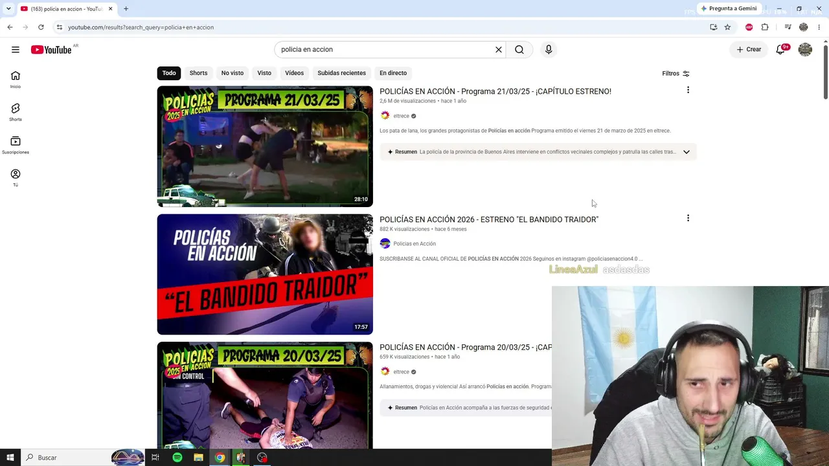Reload the page in Chrome

point(41,27)
